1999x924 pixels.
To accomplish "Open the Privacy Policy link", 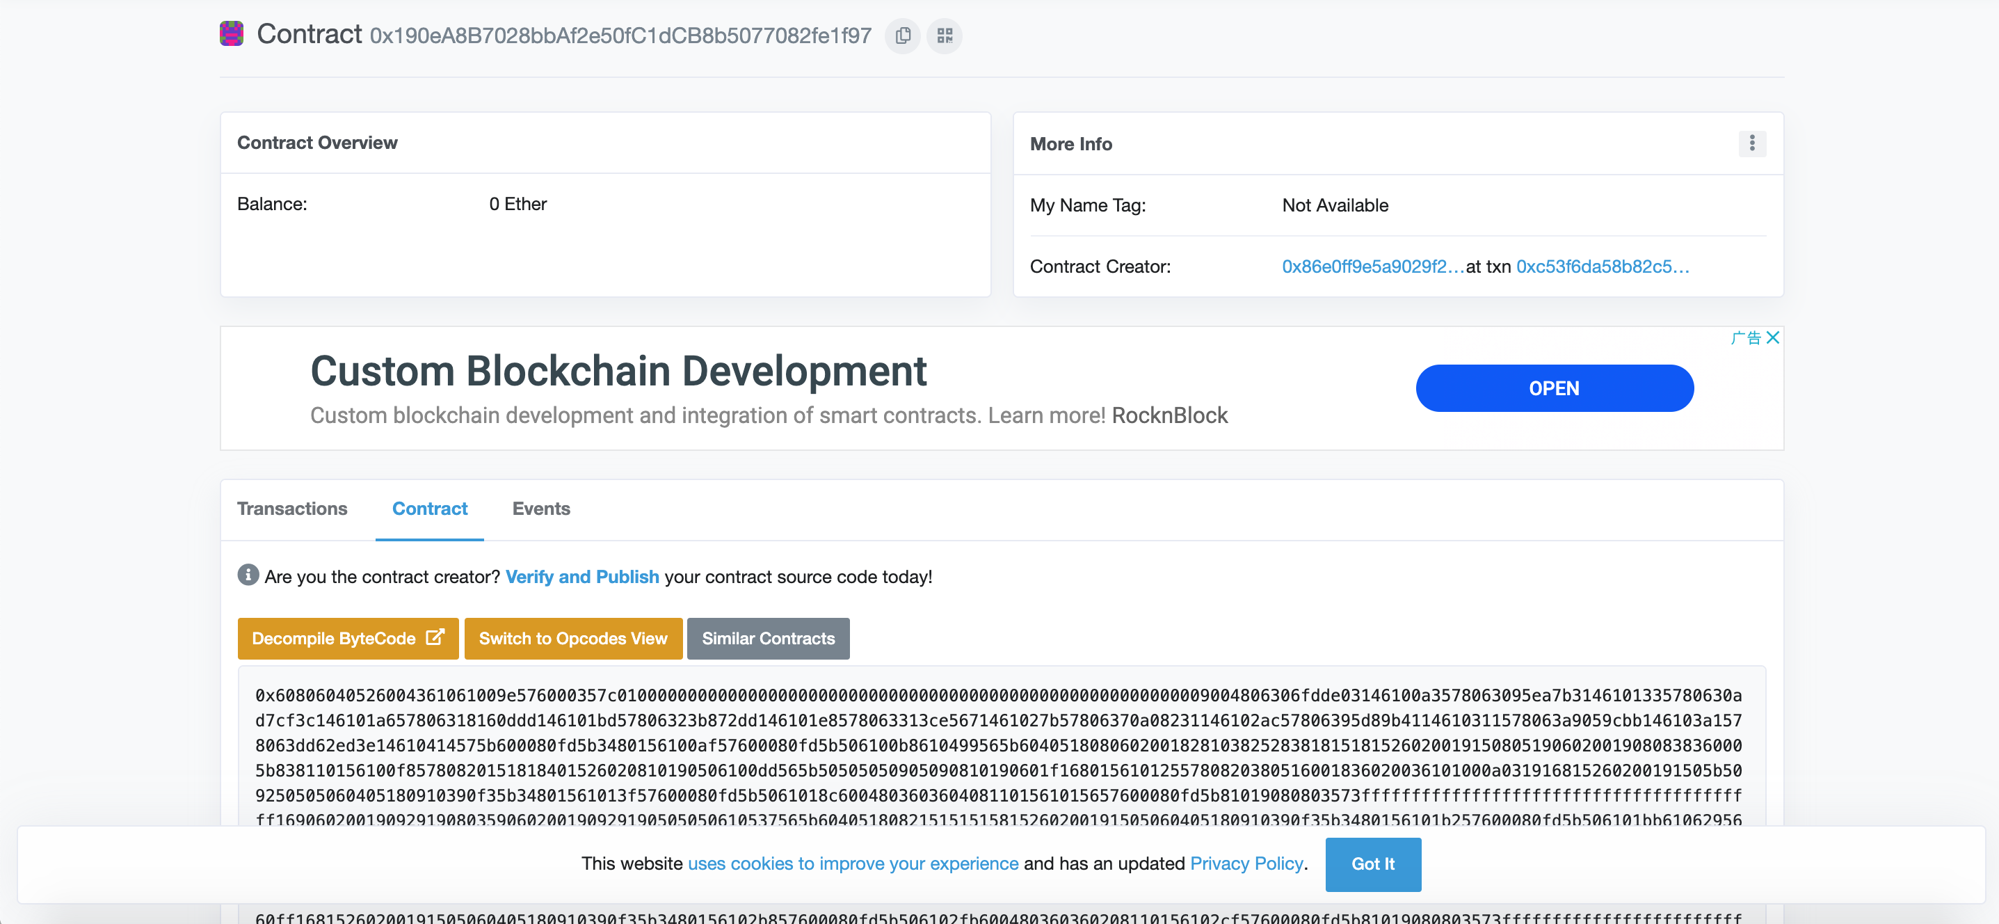I will (x=1246, y=864).
